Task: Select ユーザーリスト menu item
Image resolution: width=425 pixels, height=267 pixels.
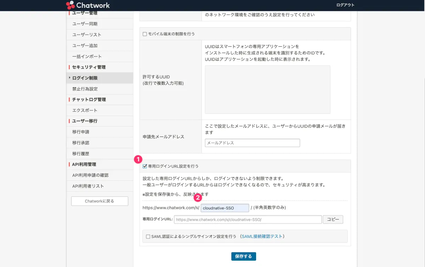Action: (87, 35)
